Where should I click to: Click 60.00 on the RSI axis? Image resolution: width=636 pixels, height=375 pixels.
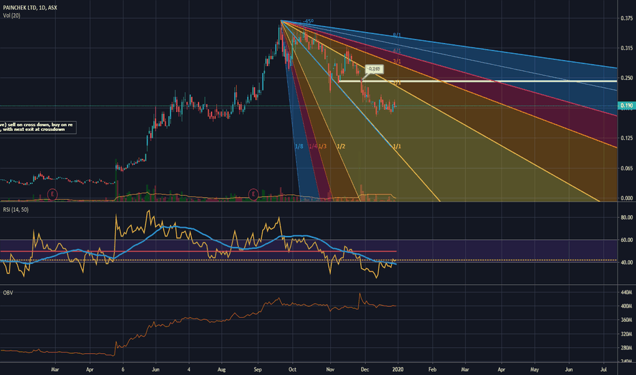626,240
